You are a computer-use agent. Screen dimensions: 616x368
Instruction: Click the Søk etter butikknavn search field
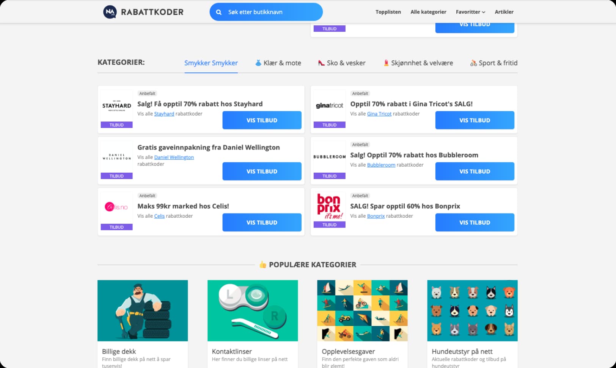266,12
